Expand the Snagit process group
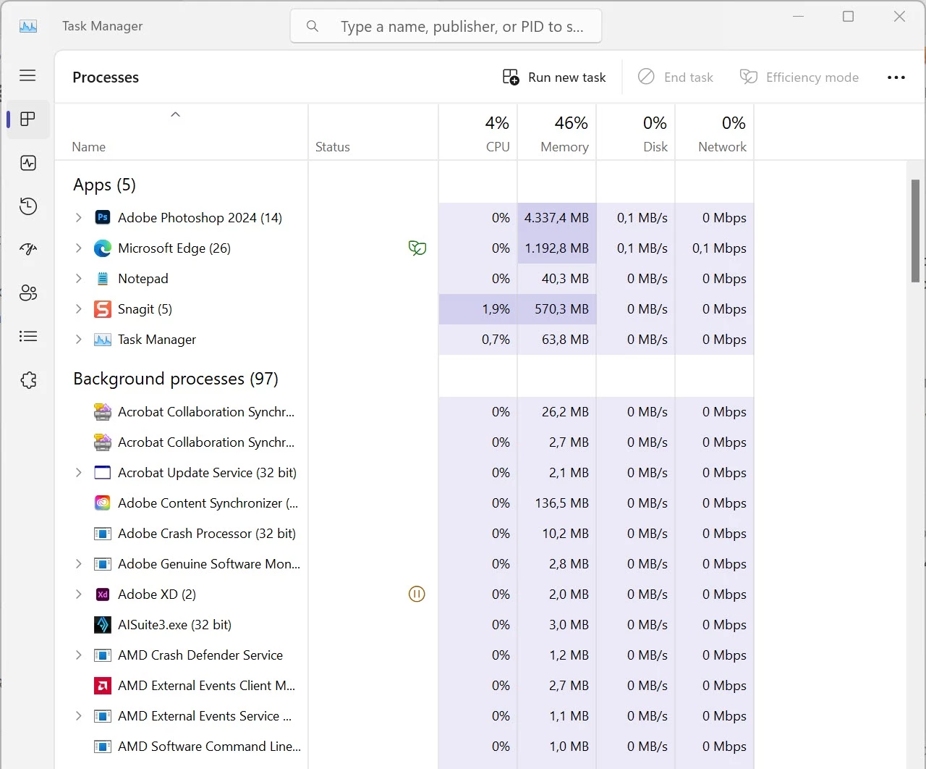The image size is (926, 769). (x=79, y=308)
